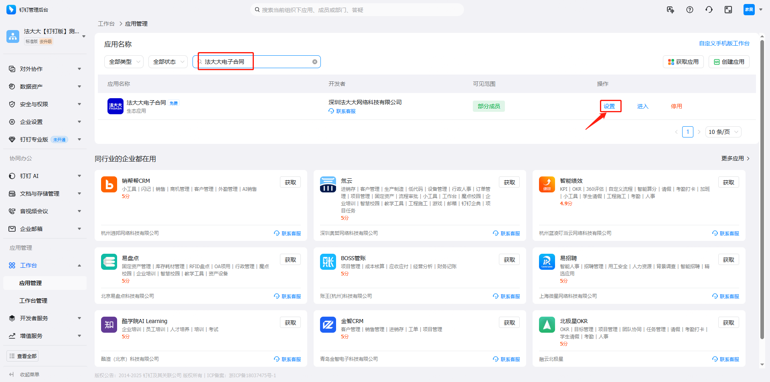Open 更多应用 link
Viewport: 770px width, 382px height.
click(736, 158)
